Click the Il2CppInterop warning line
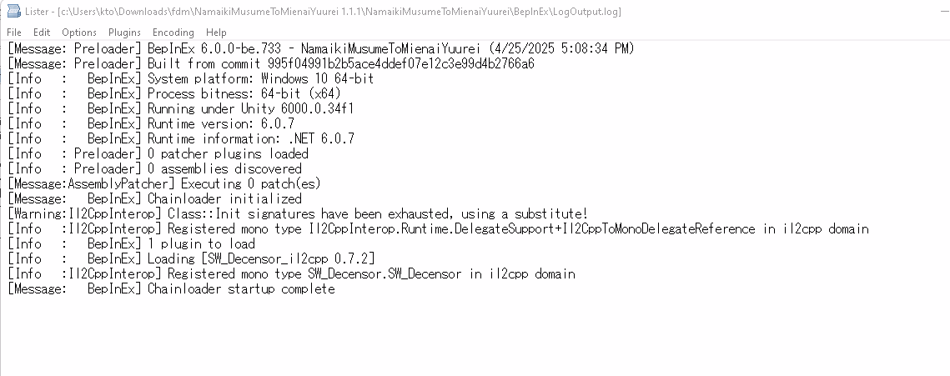The height and width of the screenshot is (376, 950). (x=298, y=213)
